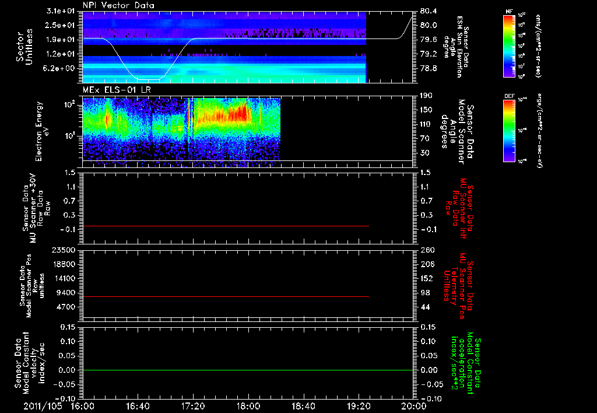Image resolution: width=597 pixels, height=413 pixels.
Task: Click the 'MU Scanner +30V Raw Data' axis title
Action: pos(36,208)
